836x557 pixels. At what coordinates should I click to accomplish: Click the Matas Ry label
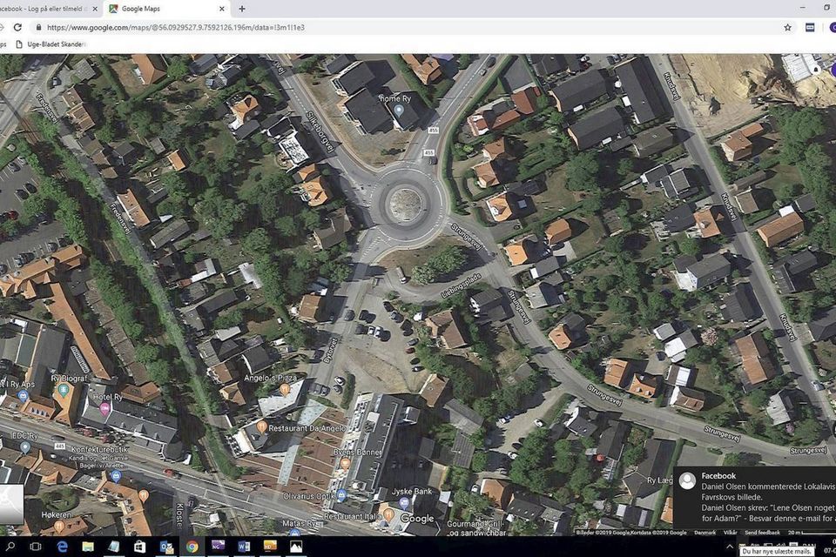(299, 523)
